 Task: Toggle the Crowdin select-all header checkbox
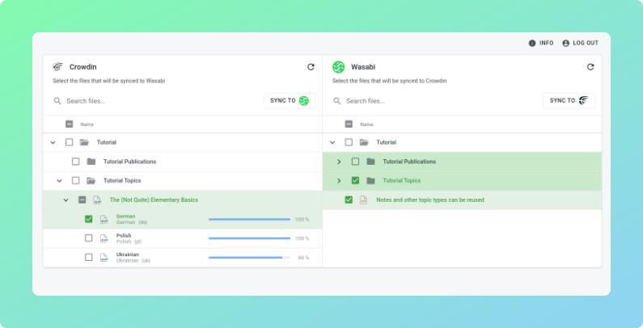coord(70,124)
